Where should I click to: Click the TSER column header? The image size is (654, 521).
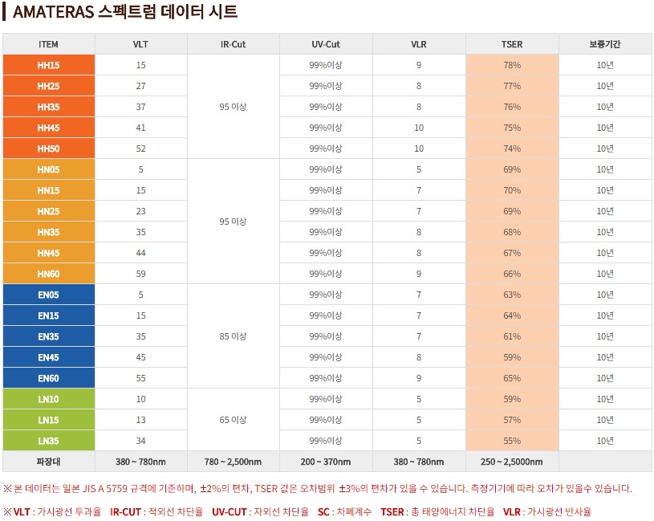512,44
